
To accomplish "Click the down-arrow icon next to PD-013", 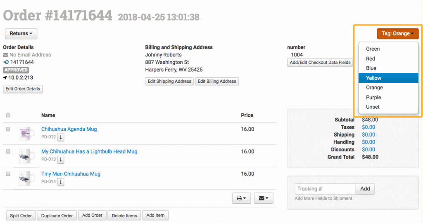I will pos(61,159).
